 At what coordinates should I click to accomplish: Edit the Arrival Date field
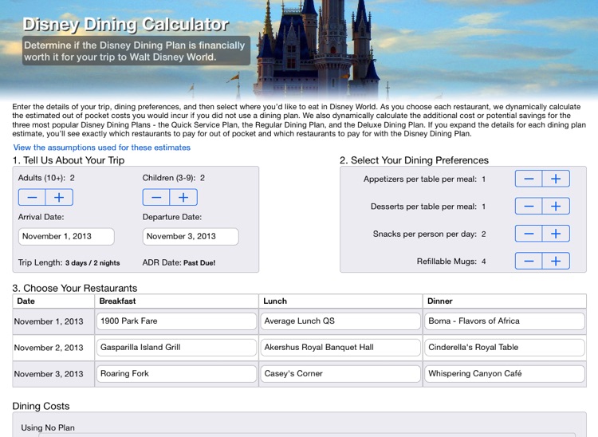click(x=66, y=236)
